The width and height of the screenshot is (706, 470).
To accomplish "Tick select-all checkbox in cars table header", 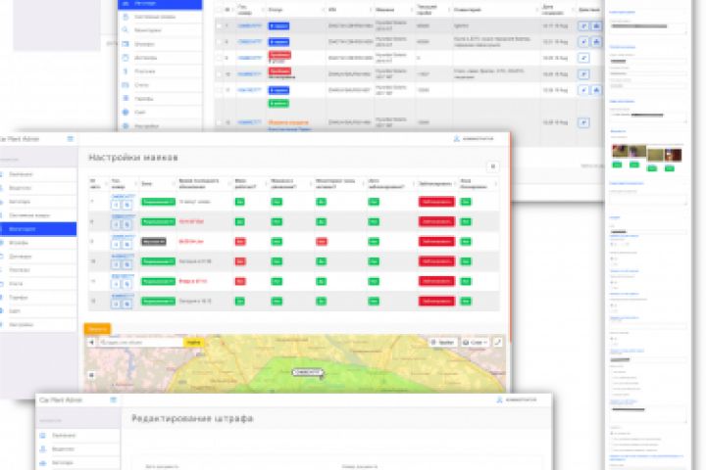I will (219, 10).
